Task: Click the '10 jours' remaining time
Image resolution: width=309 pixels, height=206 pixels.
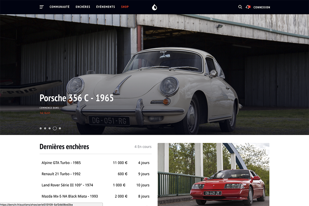Action: (x=143, y=185)
